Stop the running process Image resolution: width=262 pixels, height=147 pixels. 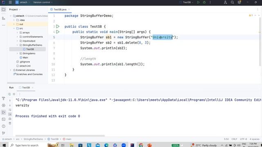tap(14, 94)
